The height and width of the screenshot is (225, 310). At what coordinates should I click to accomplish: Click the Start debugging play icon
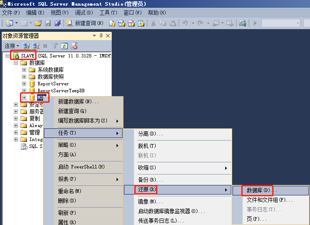(x=255, y=23)
